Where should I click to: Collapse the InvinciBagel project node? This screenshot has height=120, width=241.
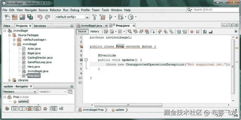click(5, 31)
